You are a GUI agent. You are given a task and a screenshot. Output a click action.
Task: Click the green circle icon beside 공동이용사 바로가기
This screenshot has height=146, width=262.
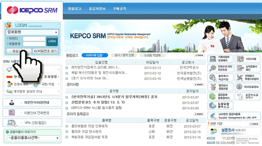click(x=7, y=132)
